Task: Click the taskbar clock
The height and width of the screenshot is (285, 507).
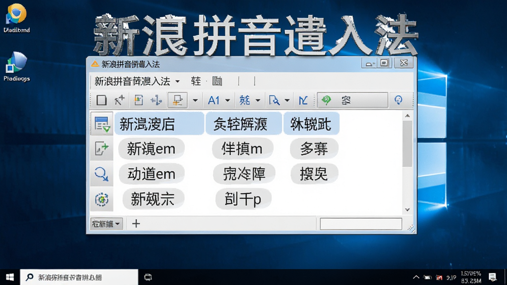Action: (x=471, y=277)
